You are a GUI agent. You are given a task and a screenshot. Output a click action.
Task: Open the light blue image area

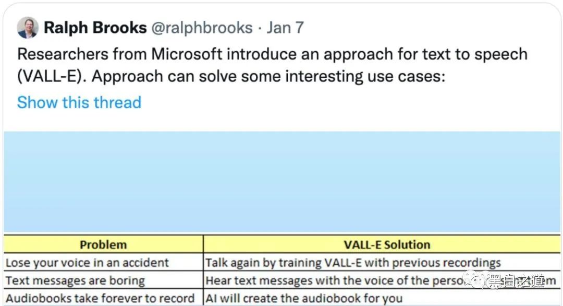pyautogui.click(x=282, y=182)
